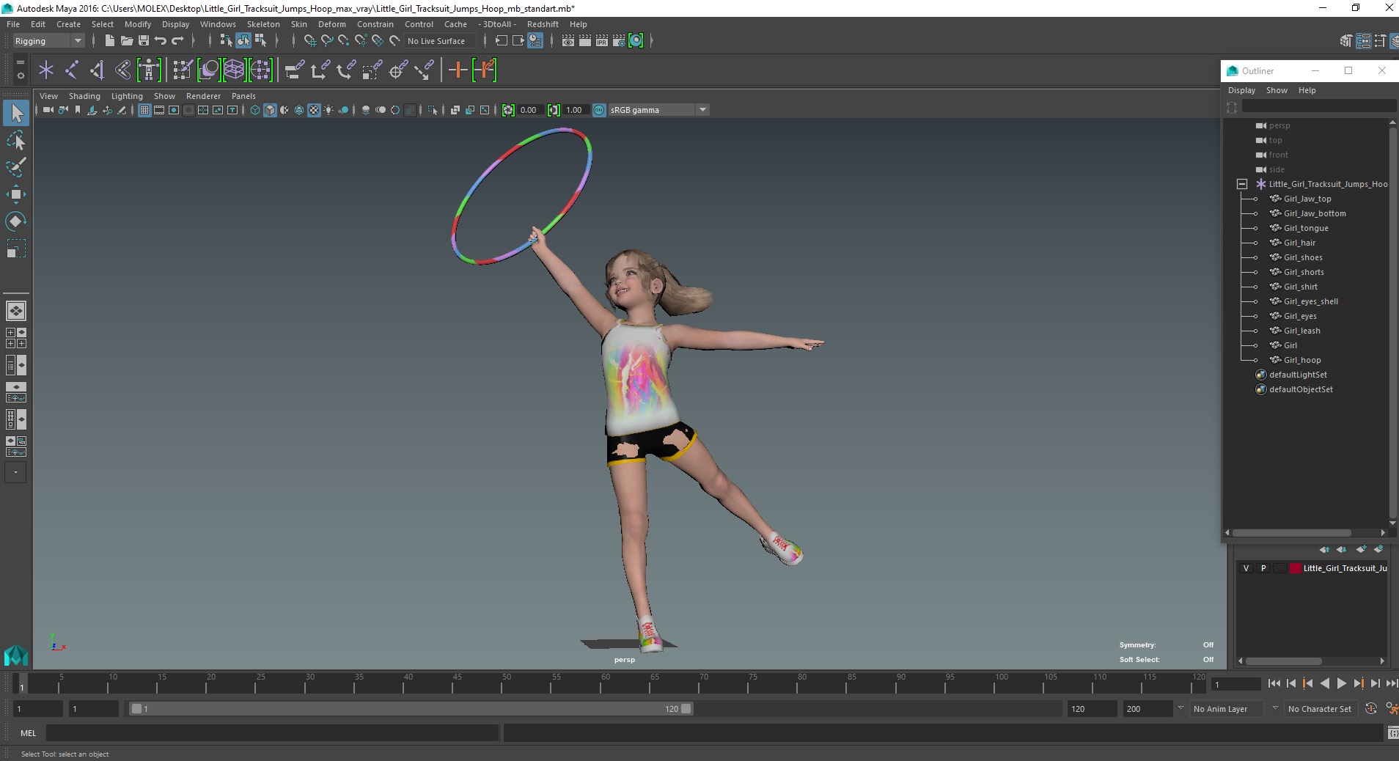Select Girl_hoop in the Outliner
This screenshot has width=1399, height=761.
pos(1301,360)
